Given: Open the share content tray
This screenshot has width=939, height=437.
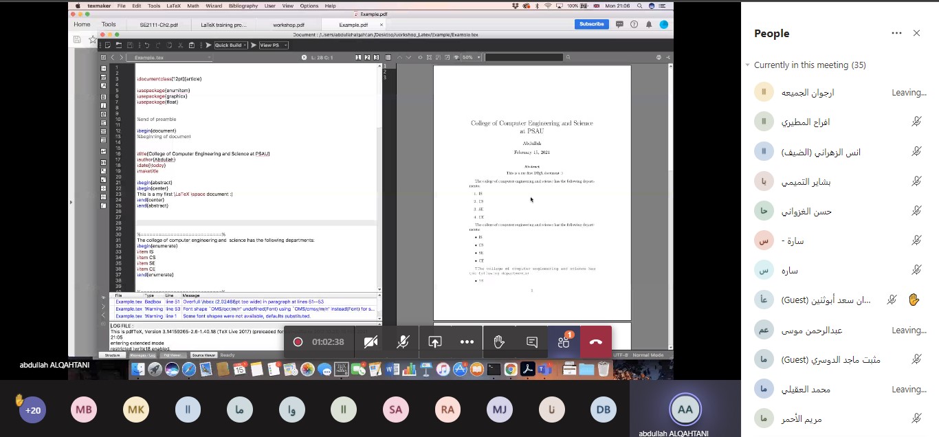Looking at the screenshot, I should point(434,341).
